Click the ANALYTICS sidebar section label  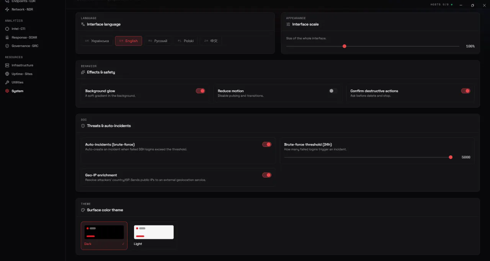point(14,21)
